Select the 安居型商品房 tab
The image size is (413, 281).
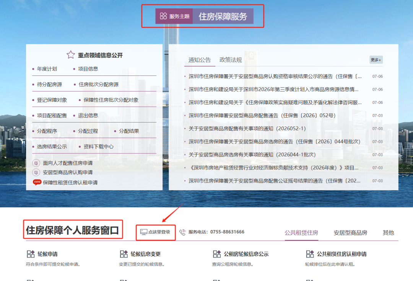[x=350, y=233]
